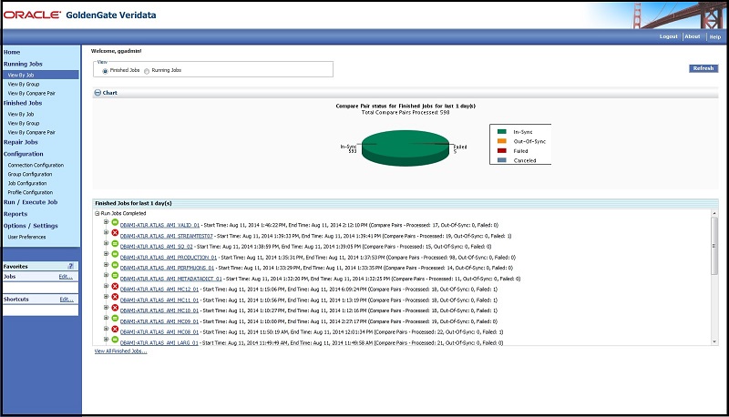
Task: Expand the MC12_01 job row
Action: tap(106, 286)
